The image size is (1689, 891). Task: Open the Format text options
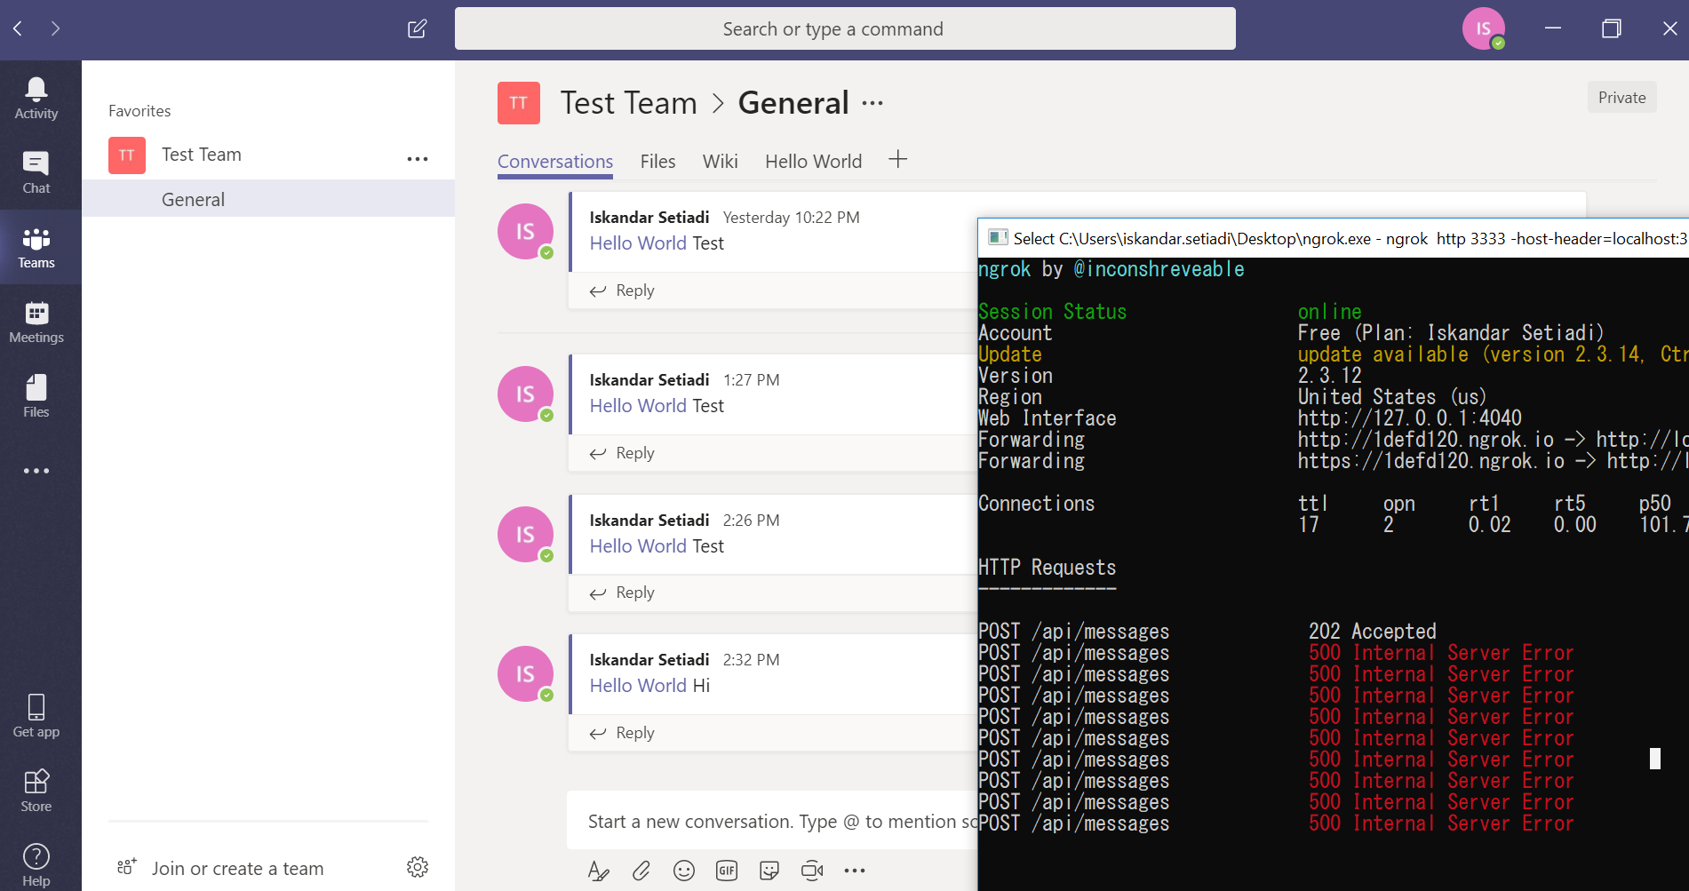coord(599,871)
